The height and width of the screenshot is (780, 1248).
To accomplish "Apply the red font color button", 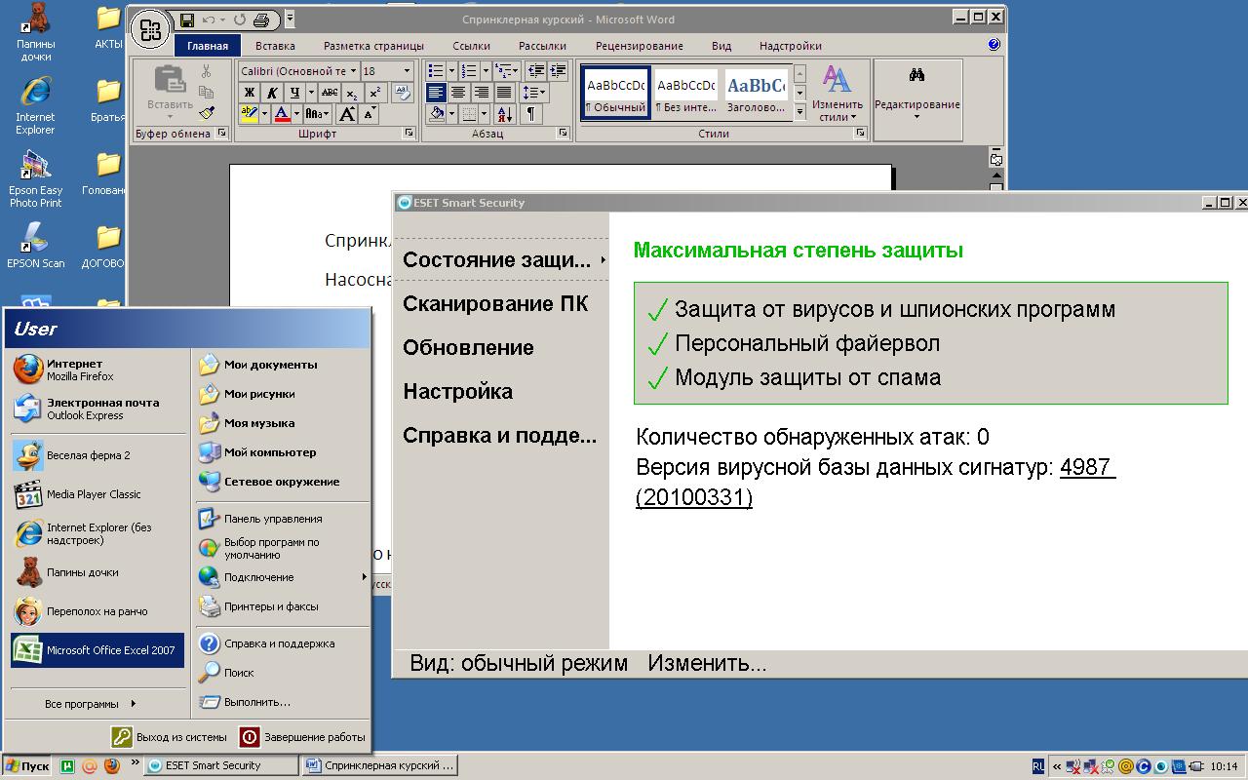I will [282, 114].
